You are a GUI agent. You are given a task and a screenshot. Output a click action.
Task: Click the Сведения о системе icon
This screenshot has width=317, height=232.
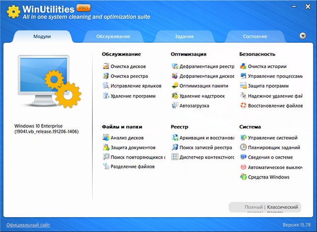(x=243, y=157)
